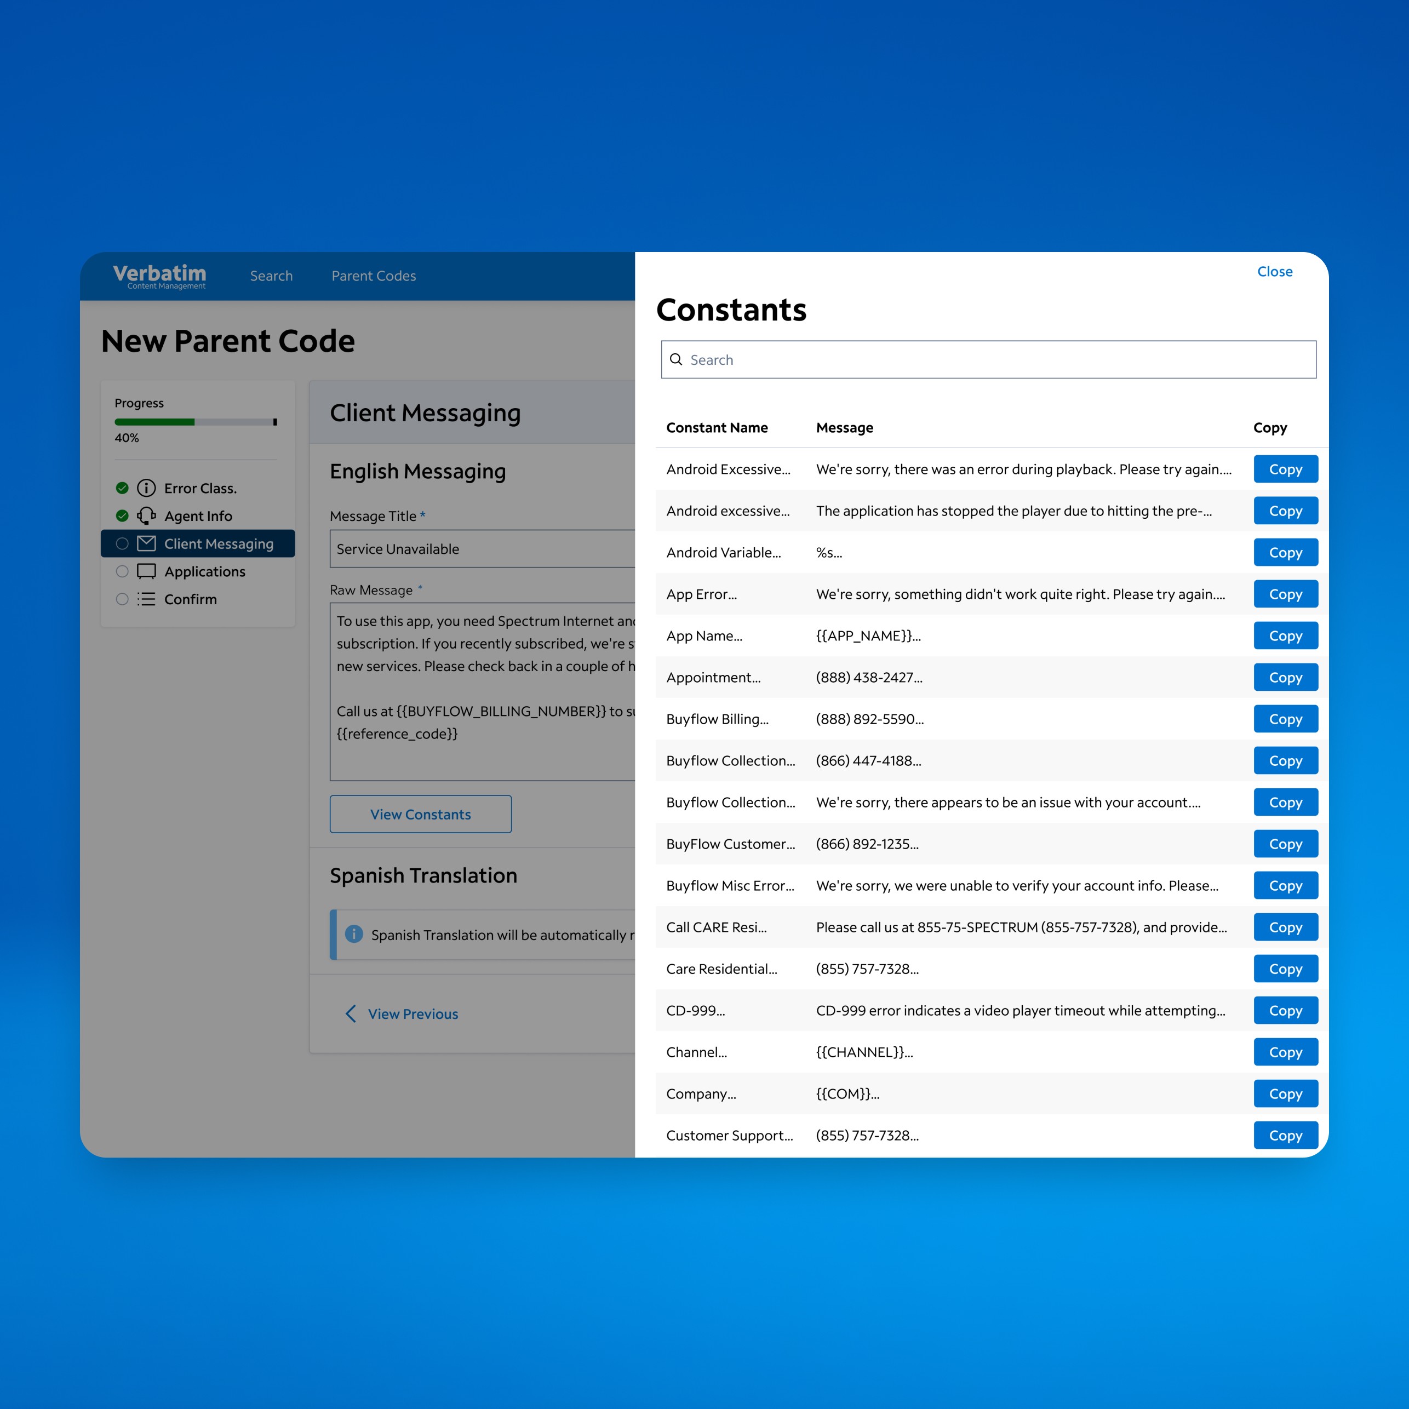Click the Client Messaging envelope icon
Image resolution: width=1409 pixels, height=1409 pixels.
[x=147, y=543]
